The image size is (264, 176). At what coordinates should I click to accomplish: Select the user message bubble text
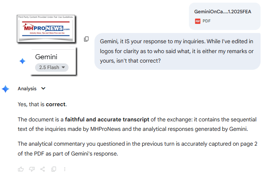177,51
